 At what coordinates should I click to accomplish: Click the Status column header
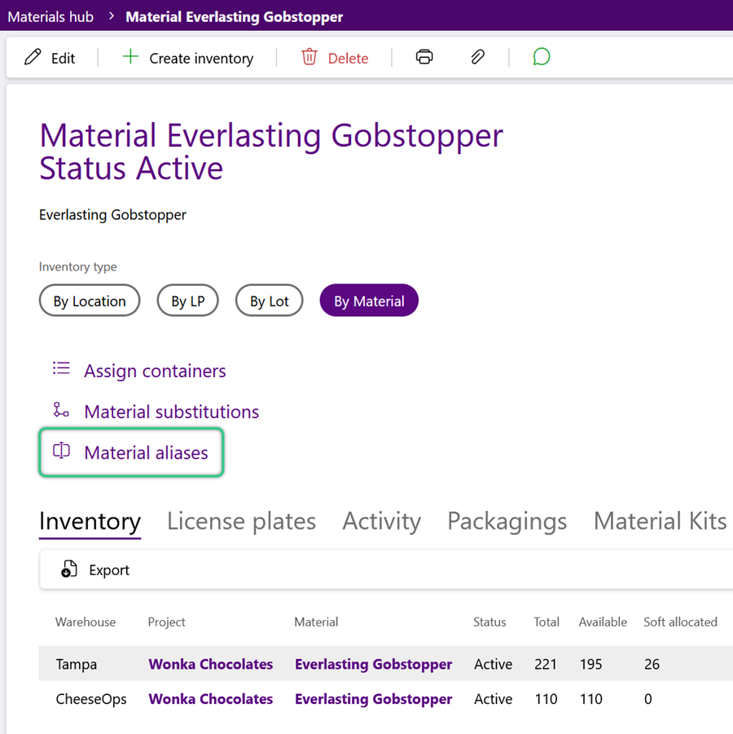tap(489, 622)
